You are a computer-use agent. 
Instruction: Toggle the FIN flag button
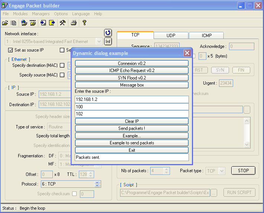tap(241, 70)
